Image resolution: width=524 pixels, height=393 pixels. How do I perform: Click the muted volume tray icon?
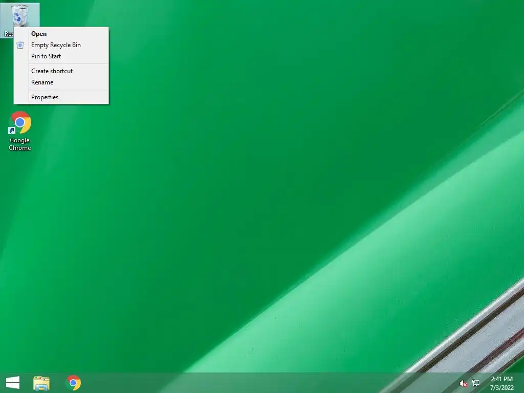(464, 384)
